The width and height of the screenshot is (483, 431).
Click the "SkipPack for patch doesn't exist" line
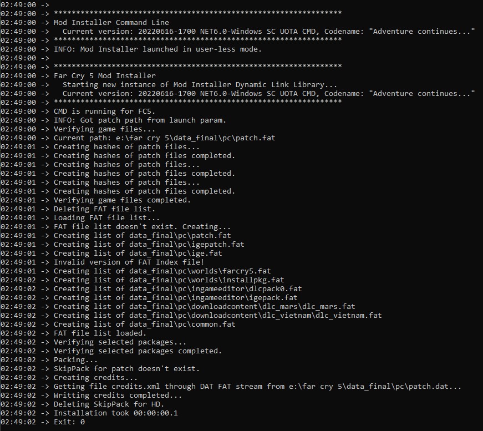click(126, 368)
